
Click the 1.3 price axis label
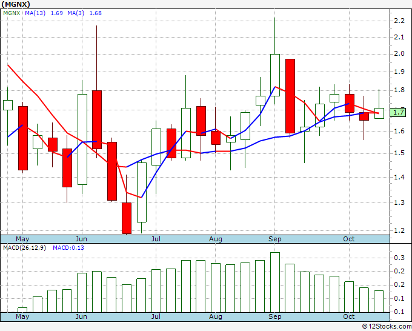click(x=399, y=202)
